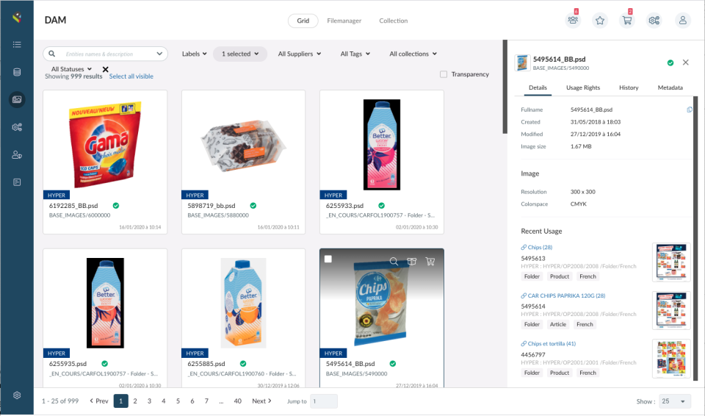
Task: Click the Jump to page field
Action: (324, 401)
